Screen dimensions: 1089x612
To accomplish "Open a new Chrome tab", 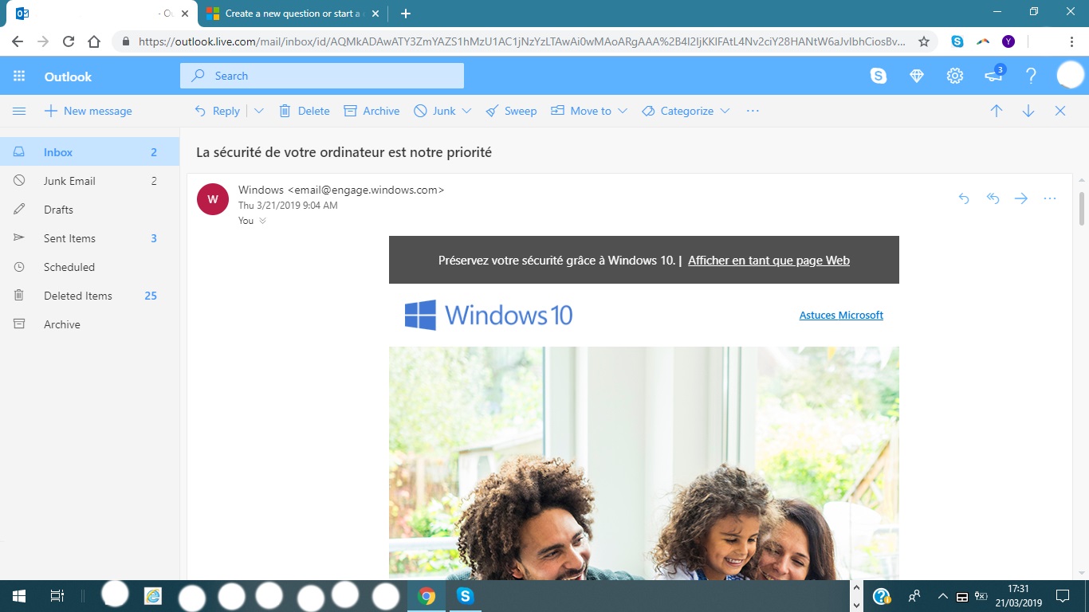I will (405, 14).
